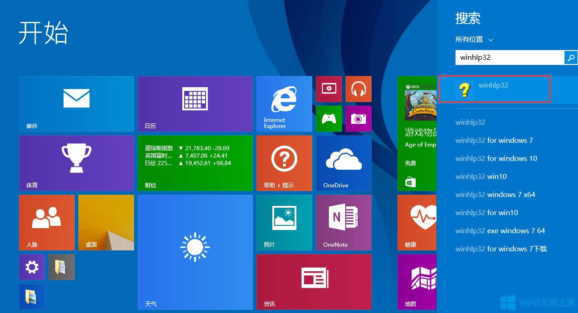This screenshot has width=578, height=313.
Task: Launch the 天气 weather app
Action: [x=195, y=252]
